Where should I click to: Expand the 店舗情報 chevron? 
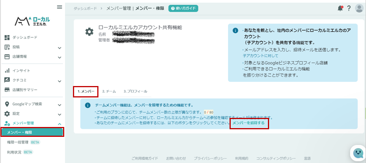pos(60,58)
